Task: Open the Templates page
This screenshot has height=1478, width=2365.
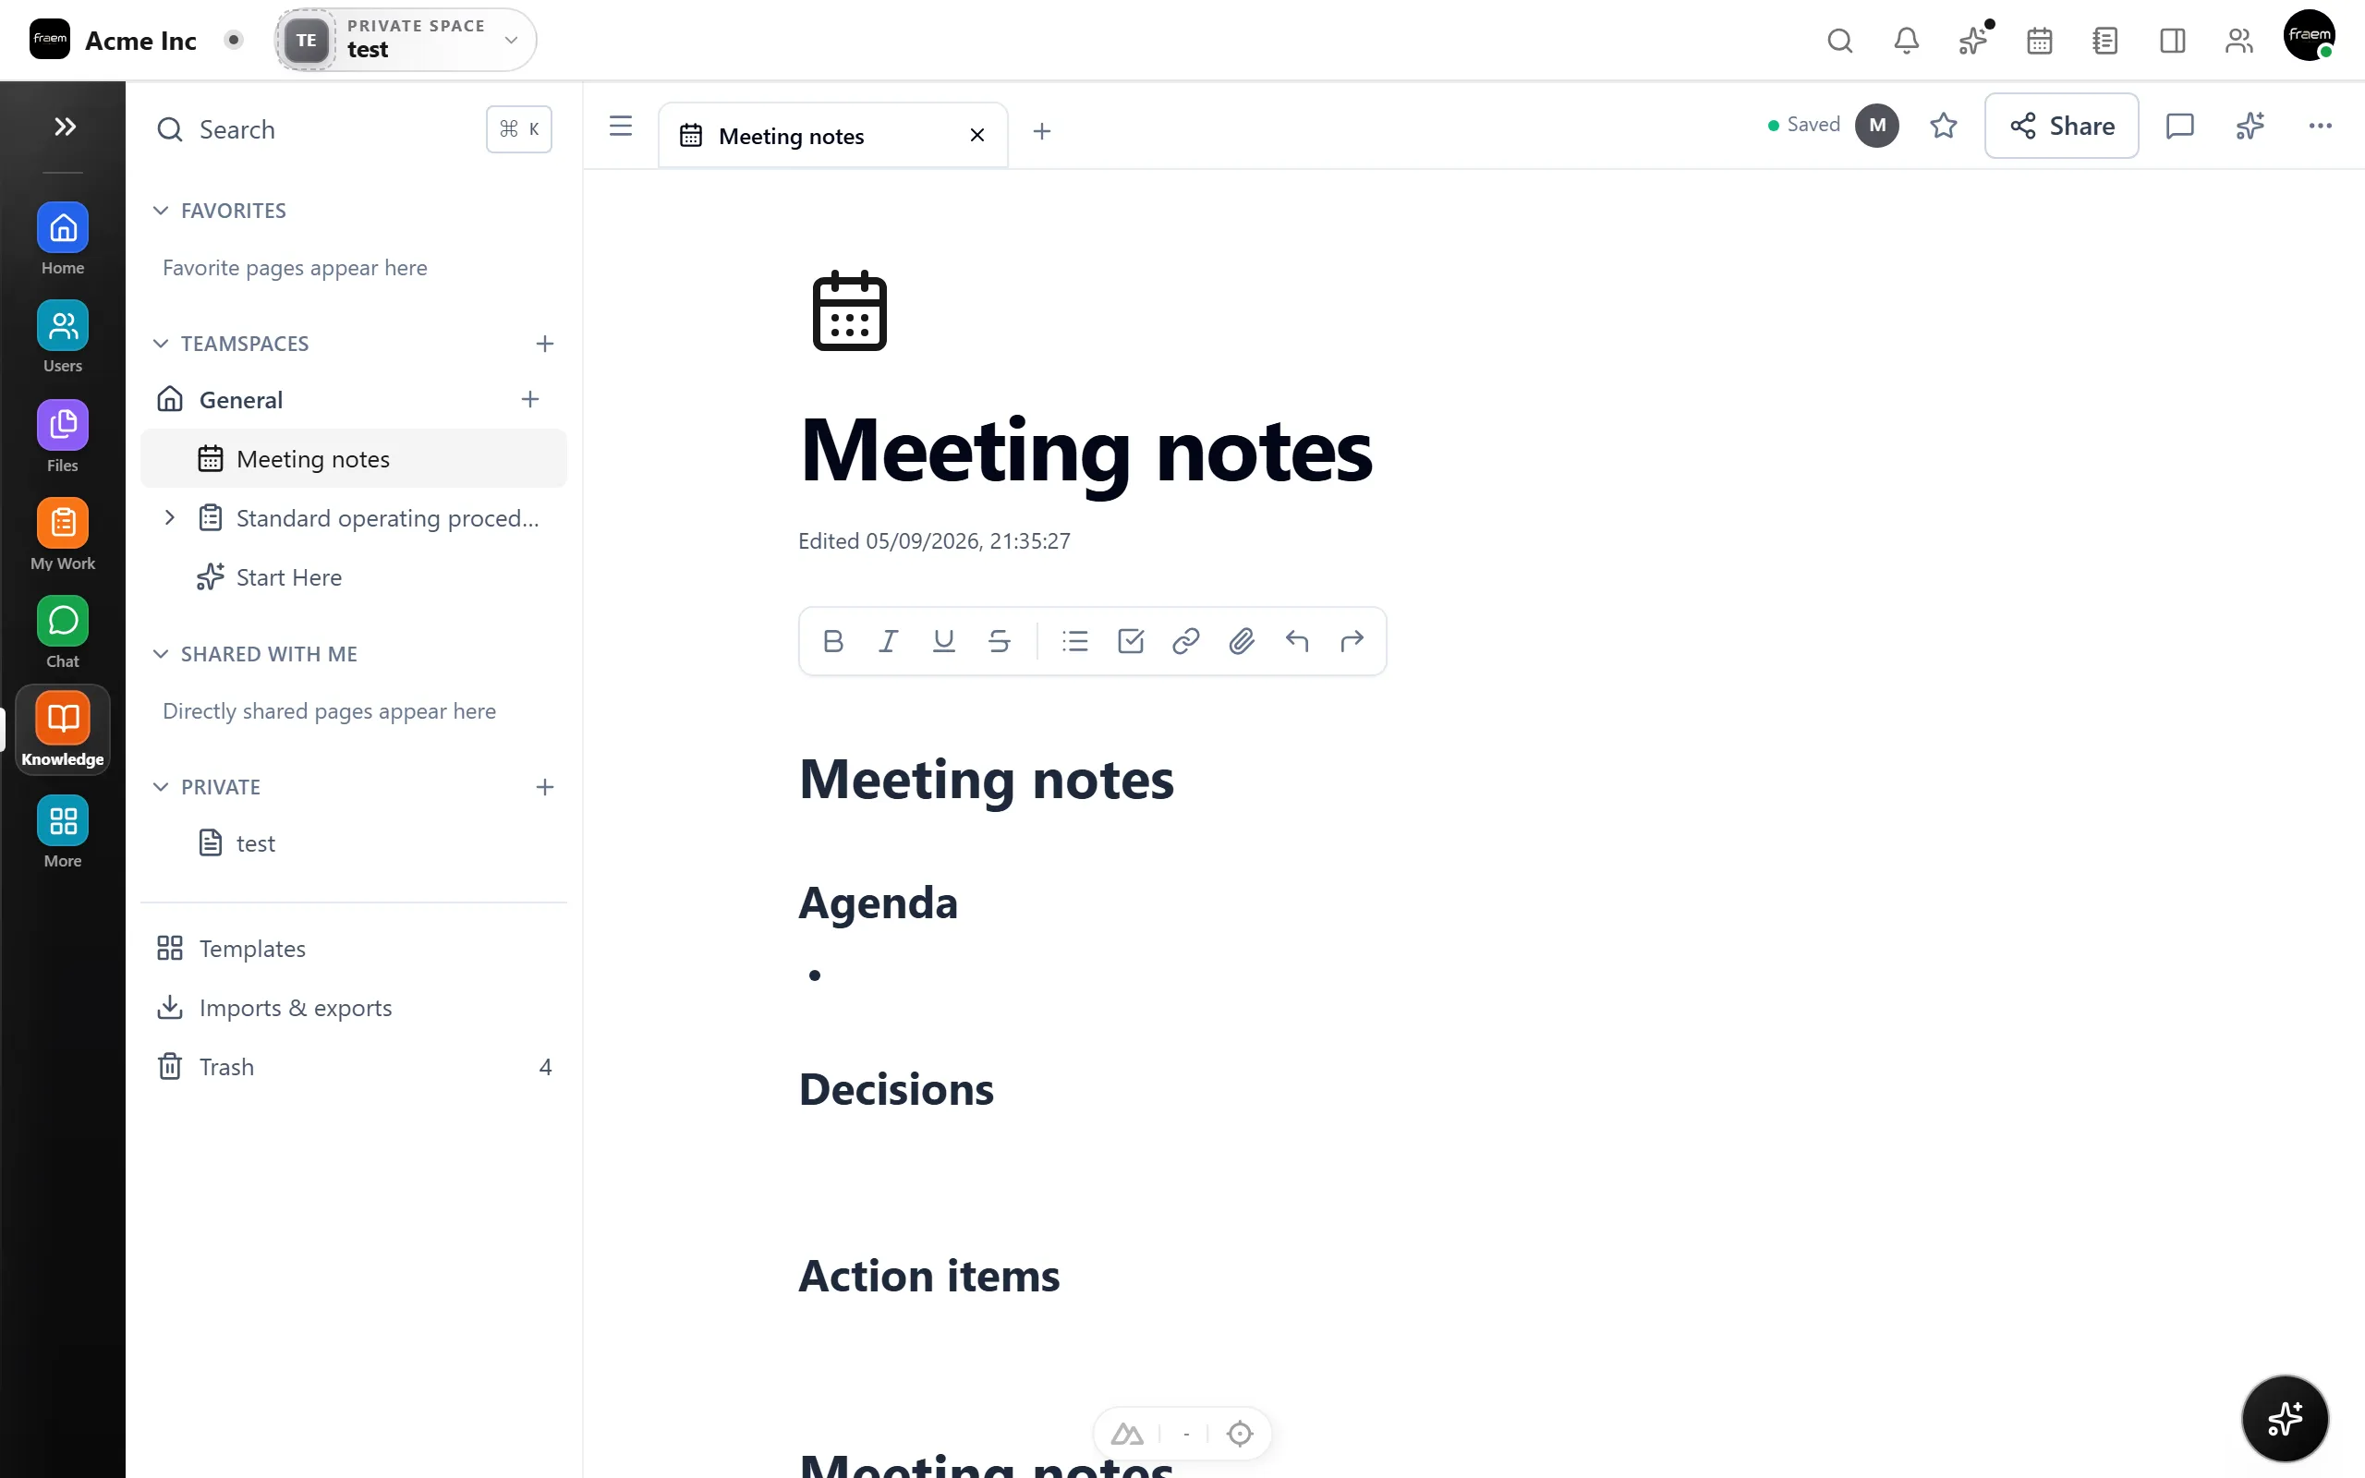Action: click(x=354, y=948)
